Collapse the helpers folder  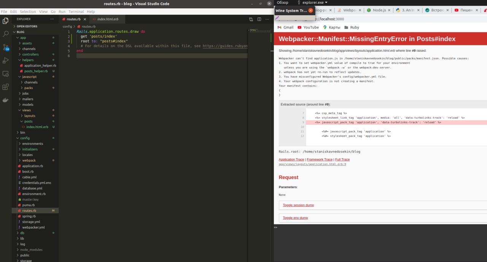tap(28, 60)
